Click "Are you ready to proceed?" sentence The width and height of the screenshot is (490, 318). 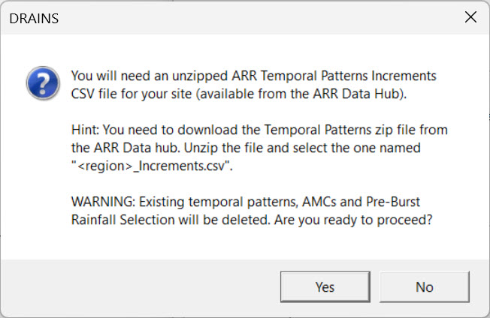click(x=353, y=220)
